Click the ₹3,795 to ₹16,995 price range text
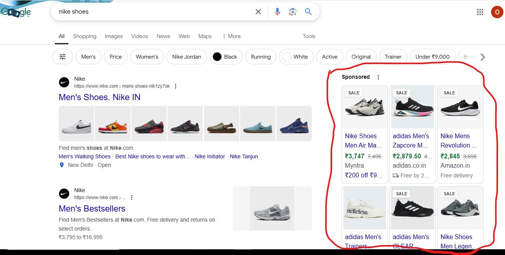Image resolution: width=505 pixels, height=255 pixels. click(80, 237)
